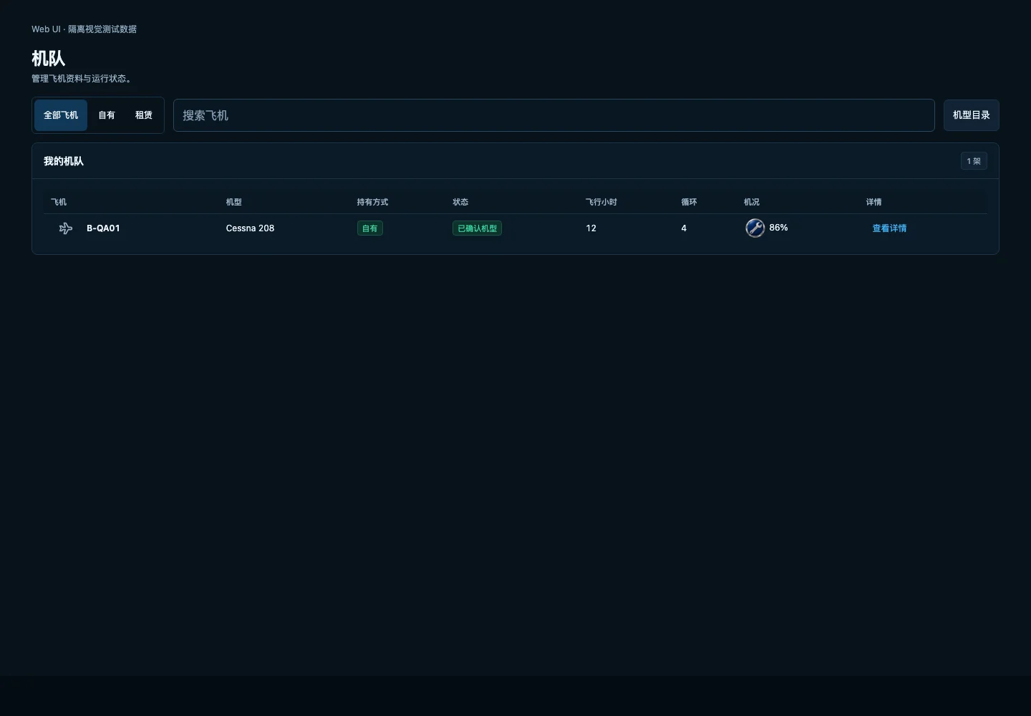This screenshot has width=1031, height=716.
Task: Focus the 搜索飞机 search field
Action: coord(553,115)
